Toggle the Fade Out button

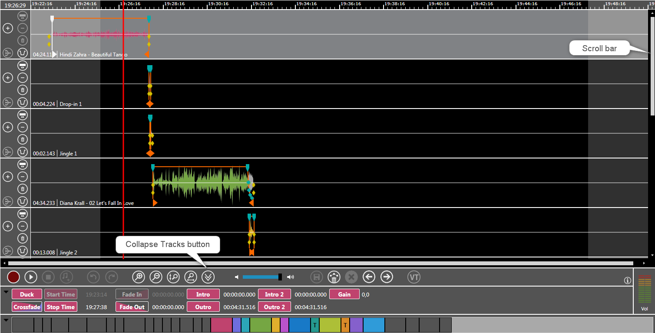pos(132,307)
